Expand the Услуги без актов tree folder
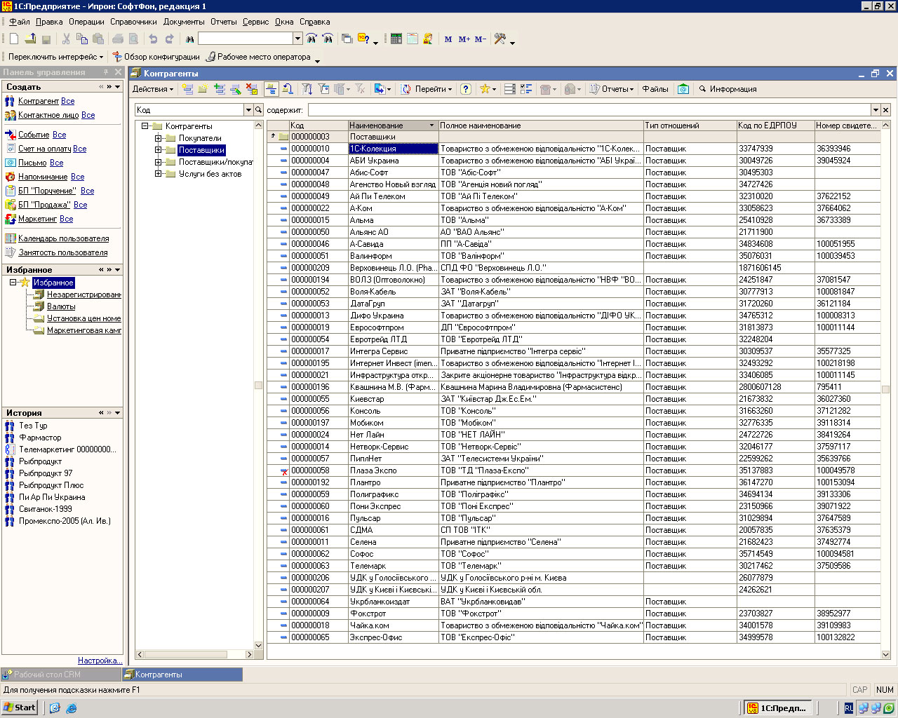Screen dimensions: 898x718 pyautogui.click(x=159, y=174)
